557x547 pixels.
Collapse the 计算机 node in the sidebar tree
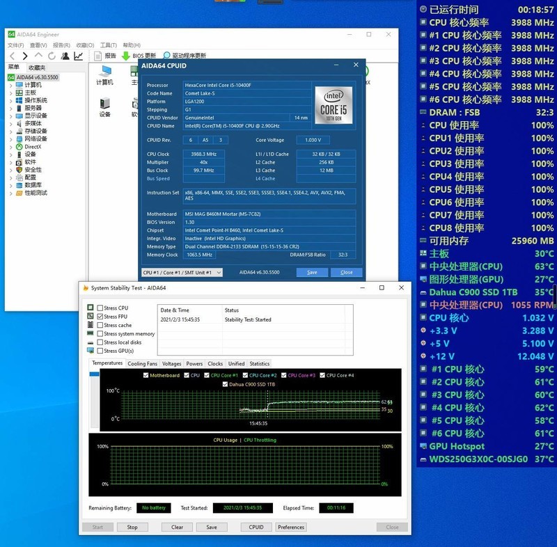click(12, 86)
